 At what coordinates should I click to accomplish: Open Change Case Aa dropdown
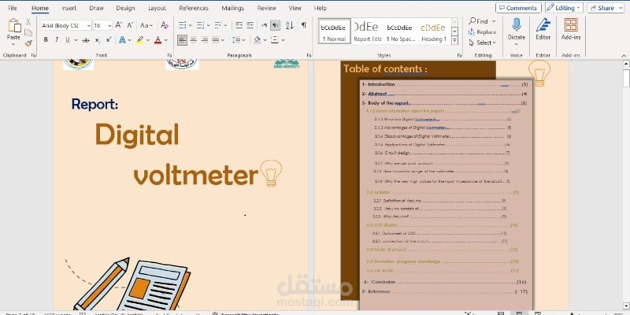click(x=146, y=25)
